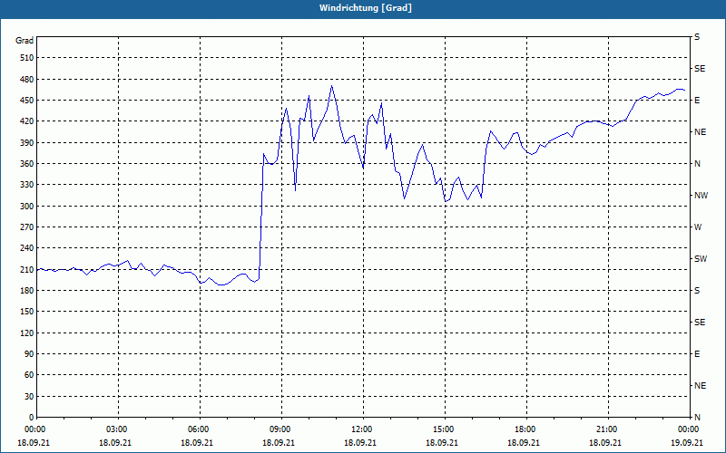Click the "18.09.21" date under 21:00
This screenshot has height=453, width=726.
[x=605, y=443]
